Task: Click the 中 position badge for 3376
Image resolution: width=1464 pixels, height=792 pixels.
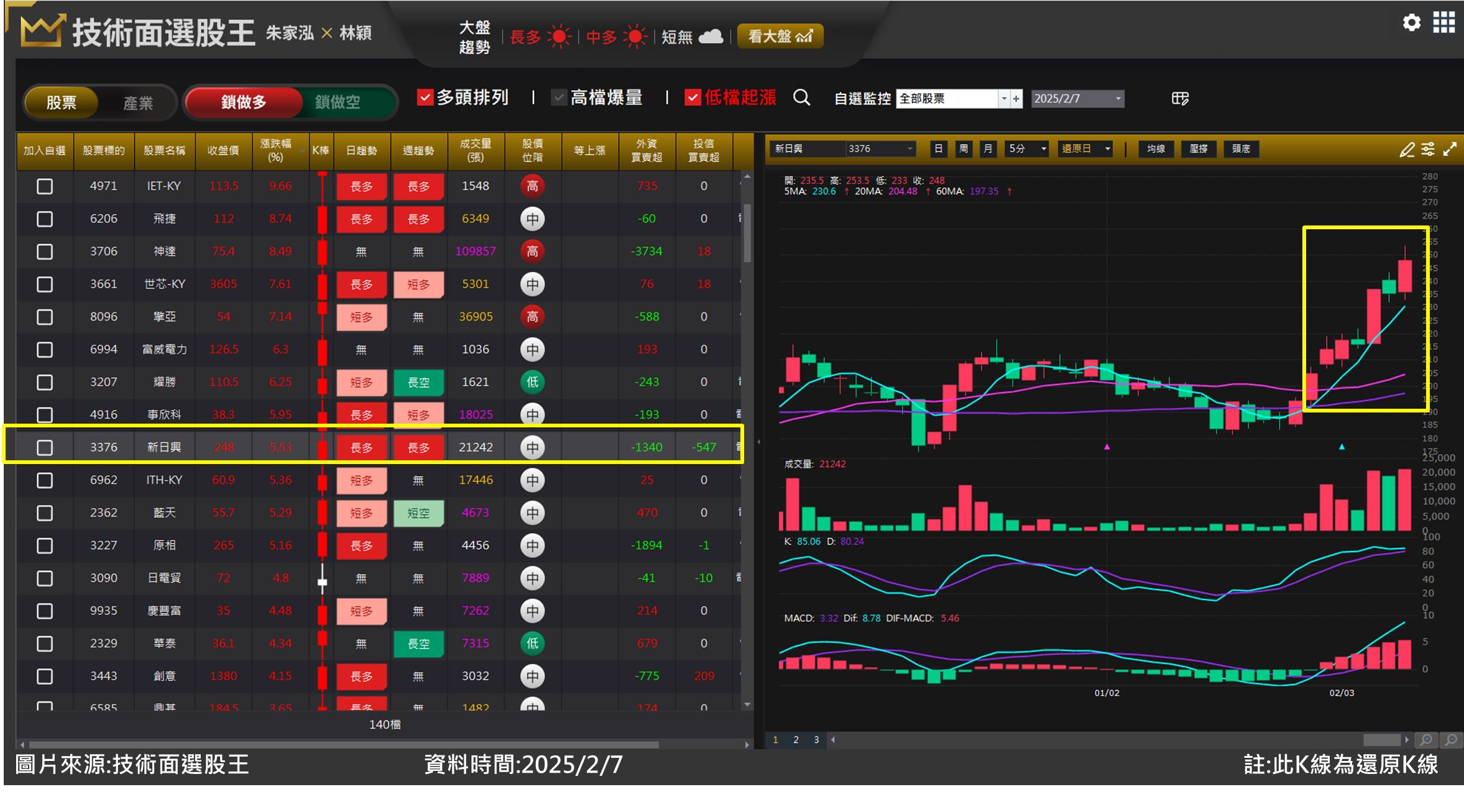Action: (533, 447)
